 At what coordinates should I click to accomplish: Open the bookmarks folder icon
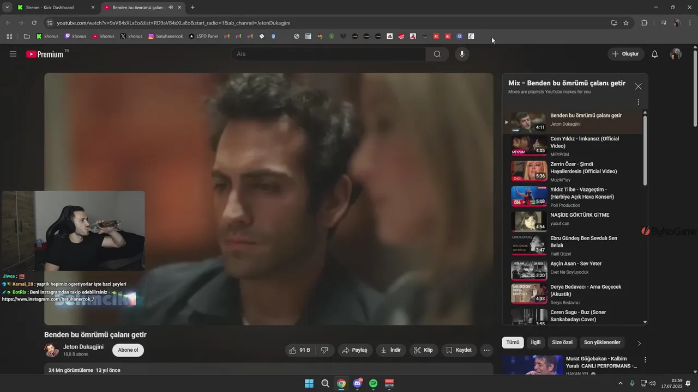pos(27,36)
